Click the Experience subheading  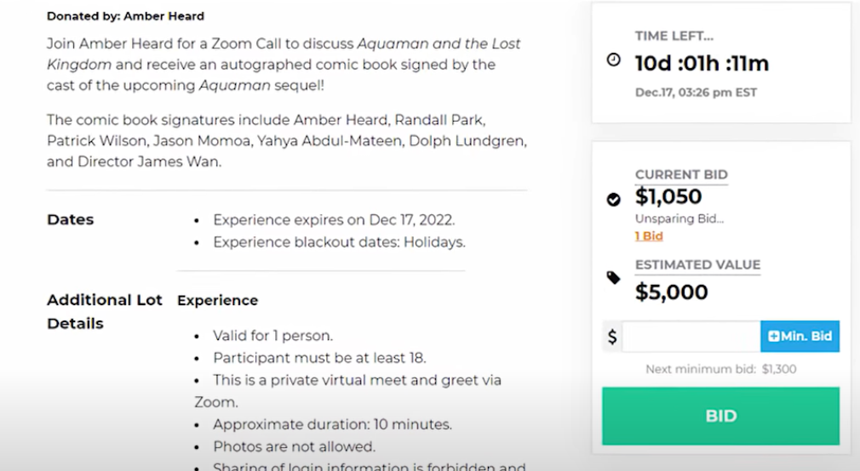pyautogui.click(x=217, y=301)
